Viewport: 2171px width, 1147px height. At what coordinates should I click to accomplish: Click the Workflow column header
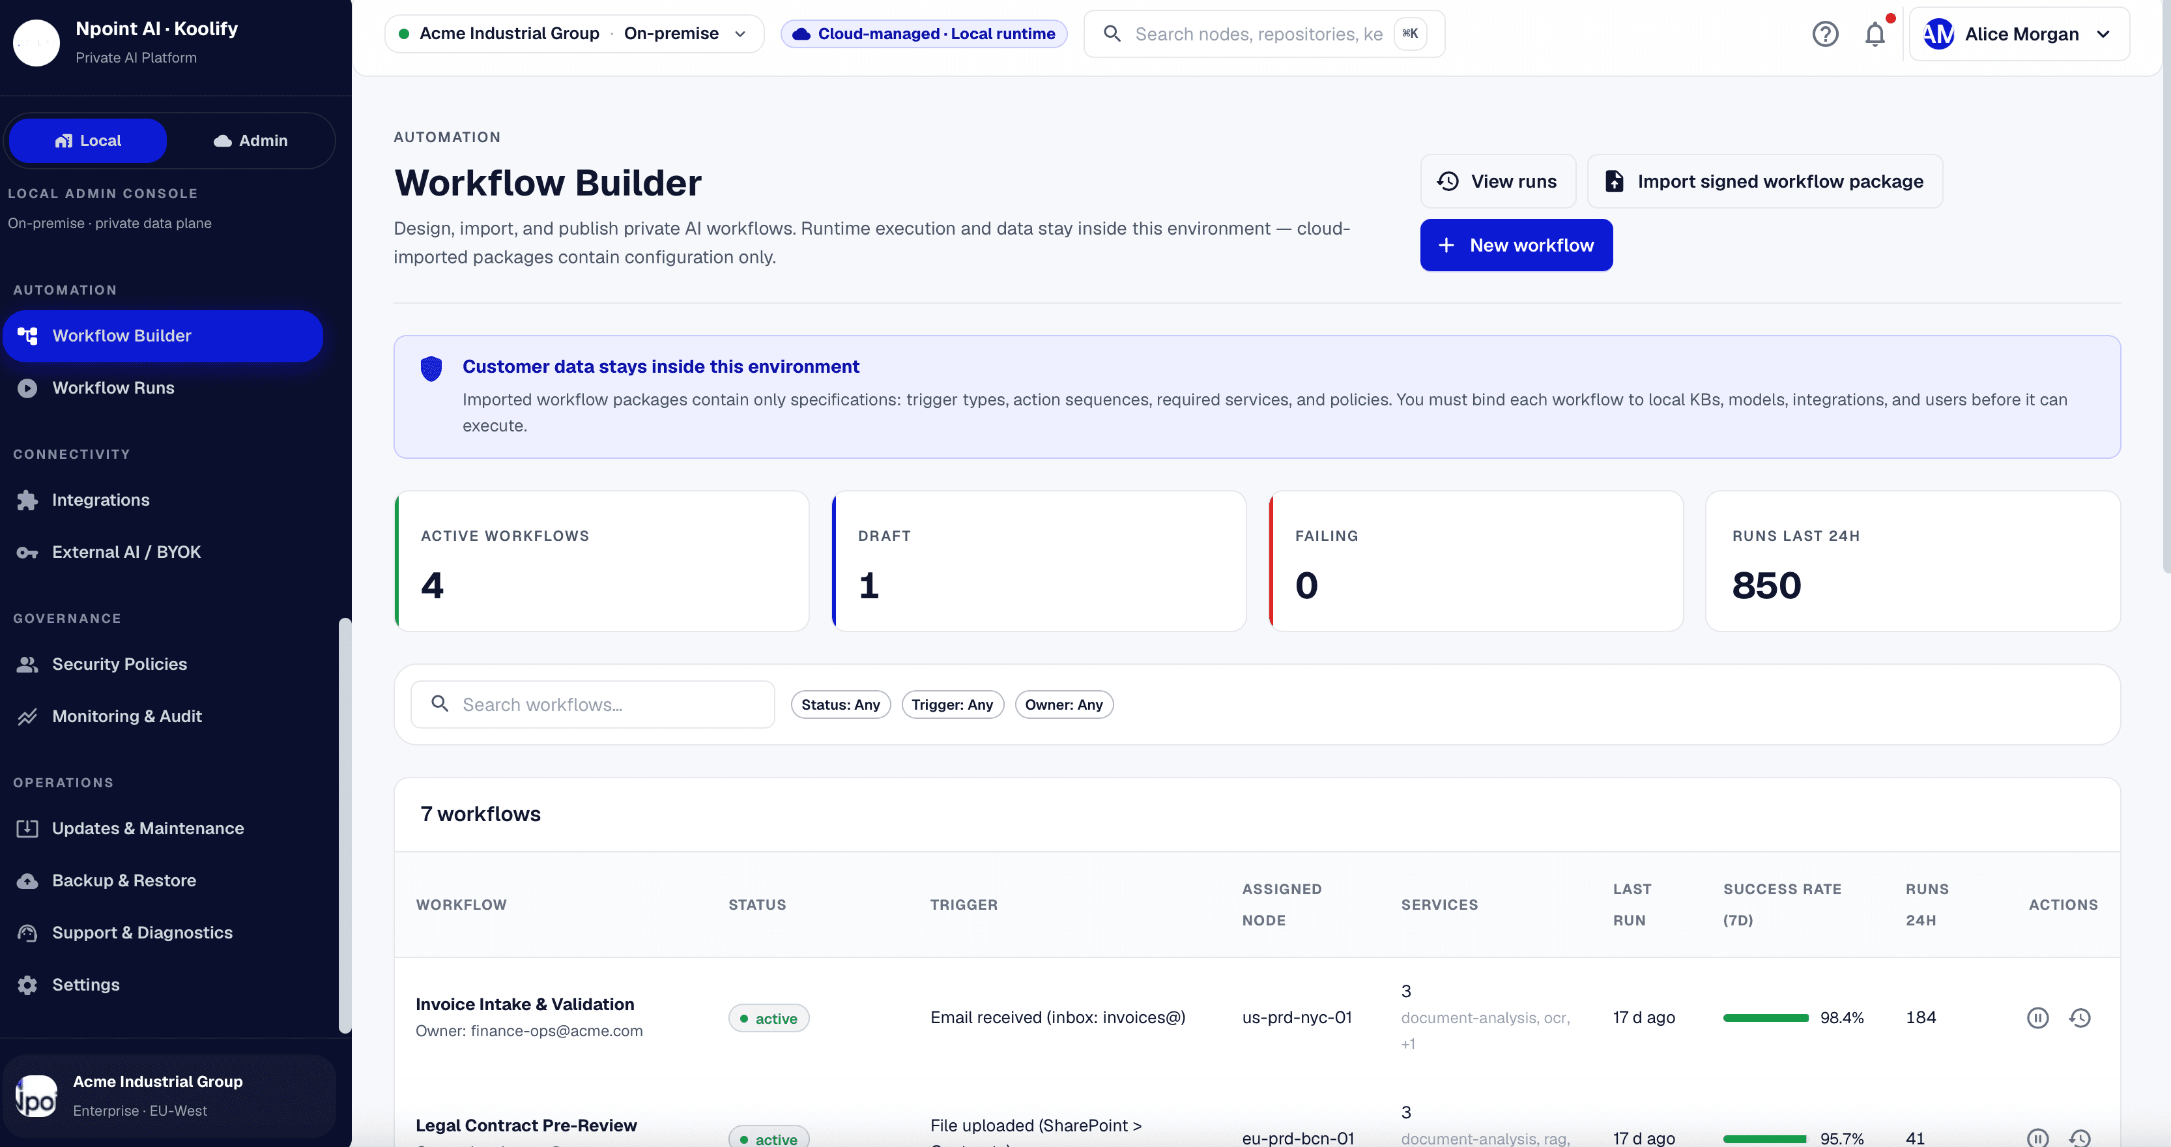point(461,905)
